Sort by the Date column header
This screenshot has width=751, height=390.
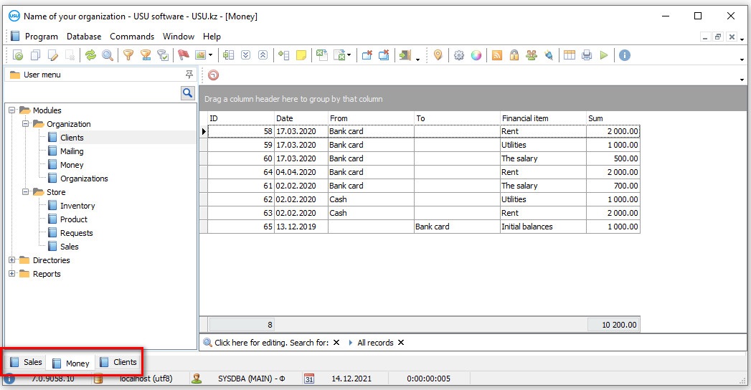point(301,118)
